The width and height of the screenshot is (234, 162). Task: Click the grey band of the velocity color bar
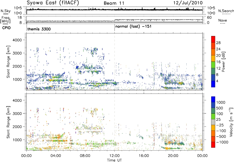pos(213,122)
